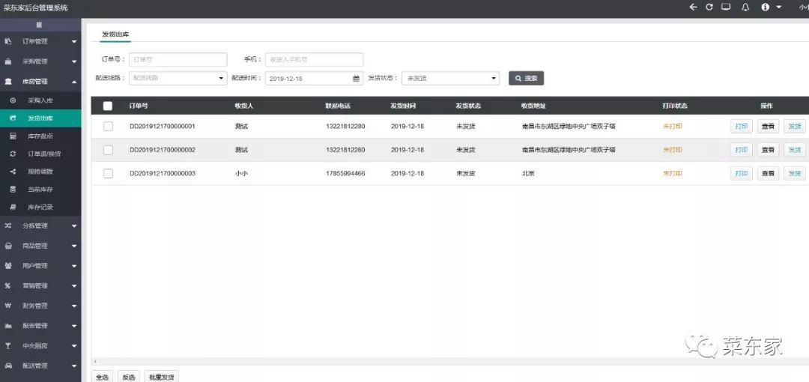Image resolution: width=809 pixels, height=382 pixels.
Task: Collapse the sidebar with the three-bar toggle
Action: pyautogui.click(x=39, y=25)
